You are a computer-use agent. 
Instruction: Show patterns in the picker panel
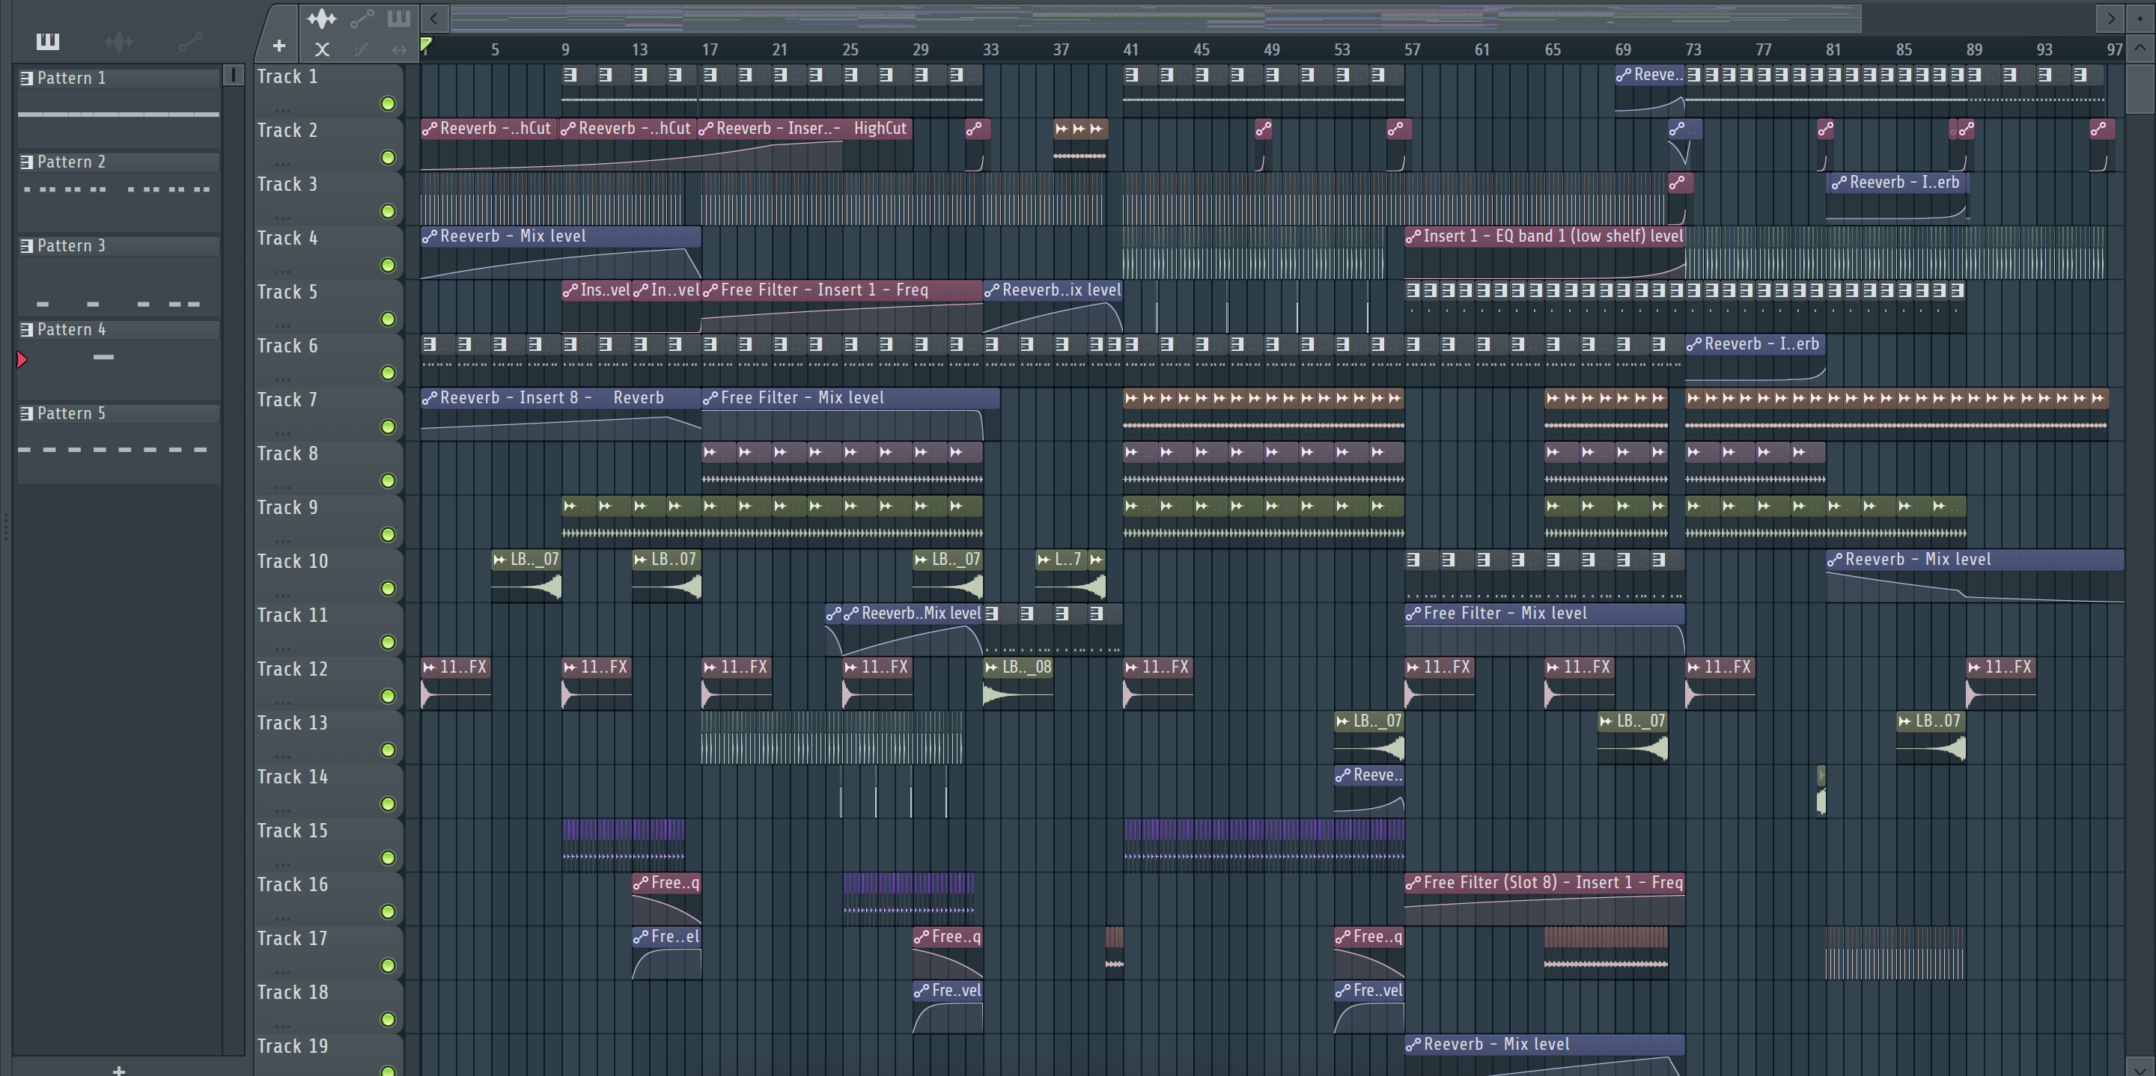click(48, 40)
